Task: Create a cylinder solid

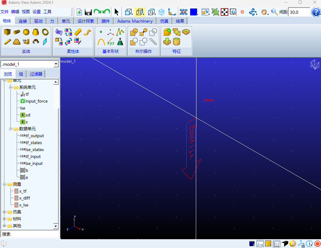Action: (17, 32)
